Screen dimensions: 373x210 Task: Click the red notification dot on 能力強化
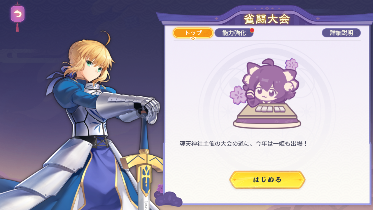click(x=252, y=30)
